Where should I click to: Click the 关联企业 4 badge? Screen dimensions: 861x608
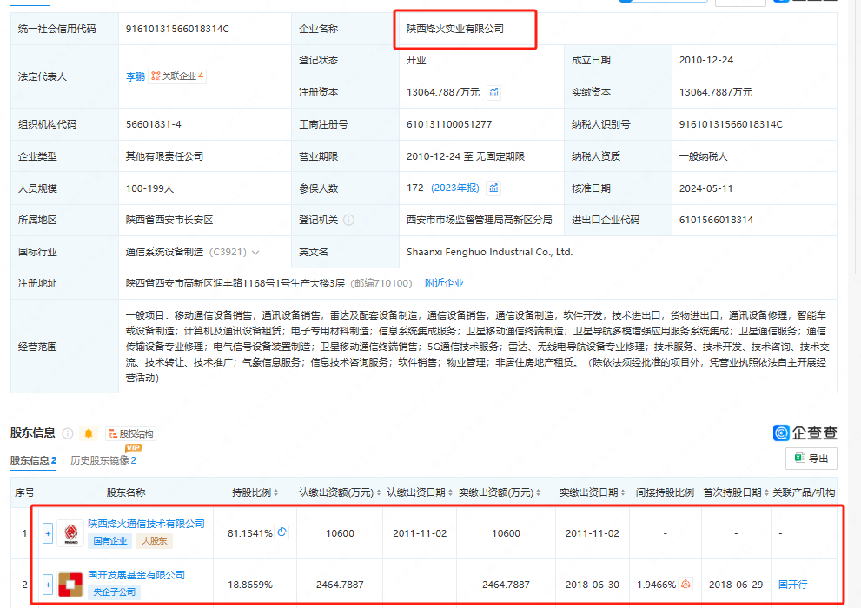(x=177, y=76)
